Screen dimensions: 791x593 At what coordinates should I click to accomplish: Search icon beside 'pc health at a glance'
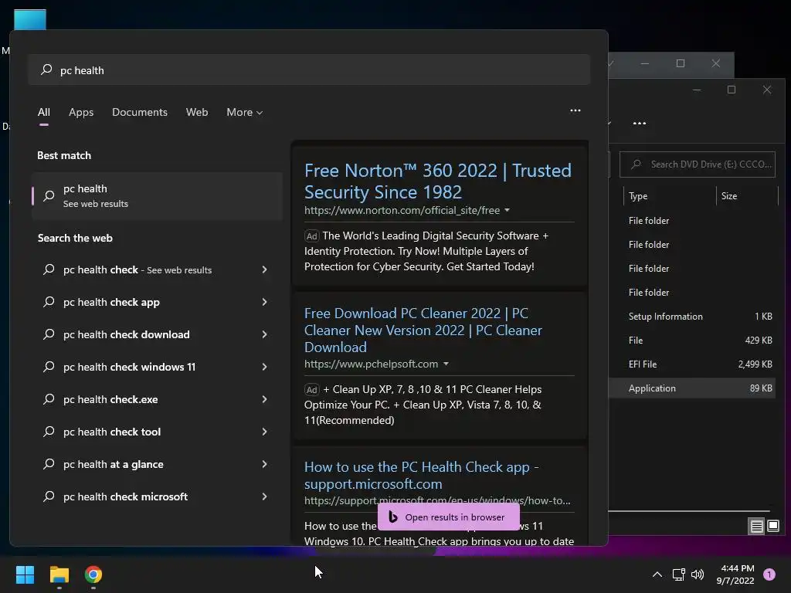[x=49, y=464]
